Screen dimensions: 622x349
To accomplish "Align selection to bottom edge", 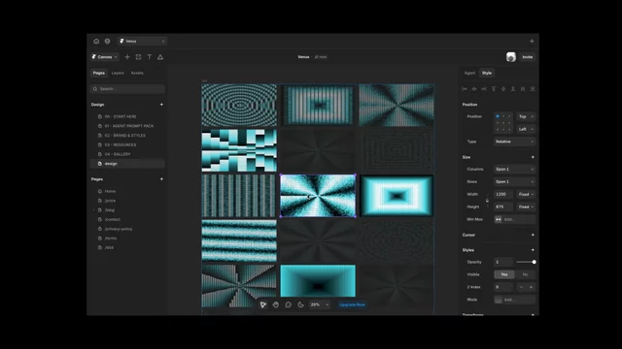I will 513,89.
